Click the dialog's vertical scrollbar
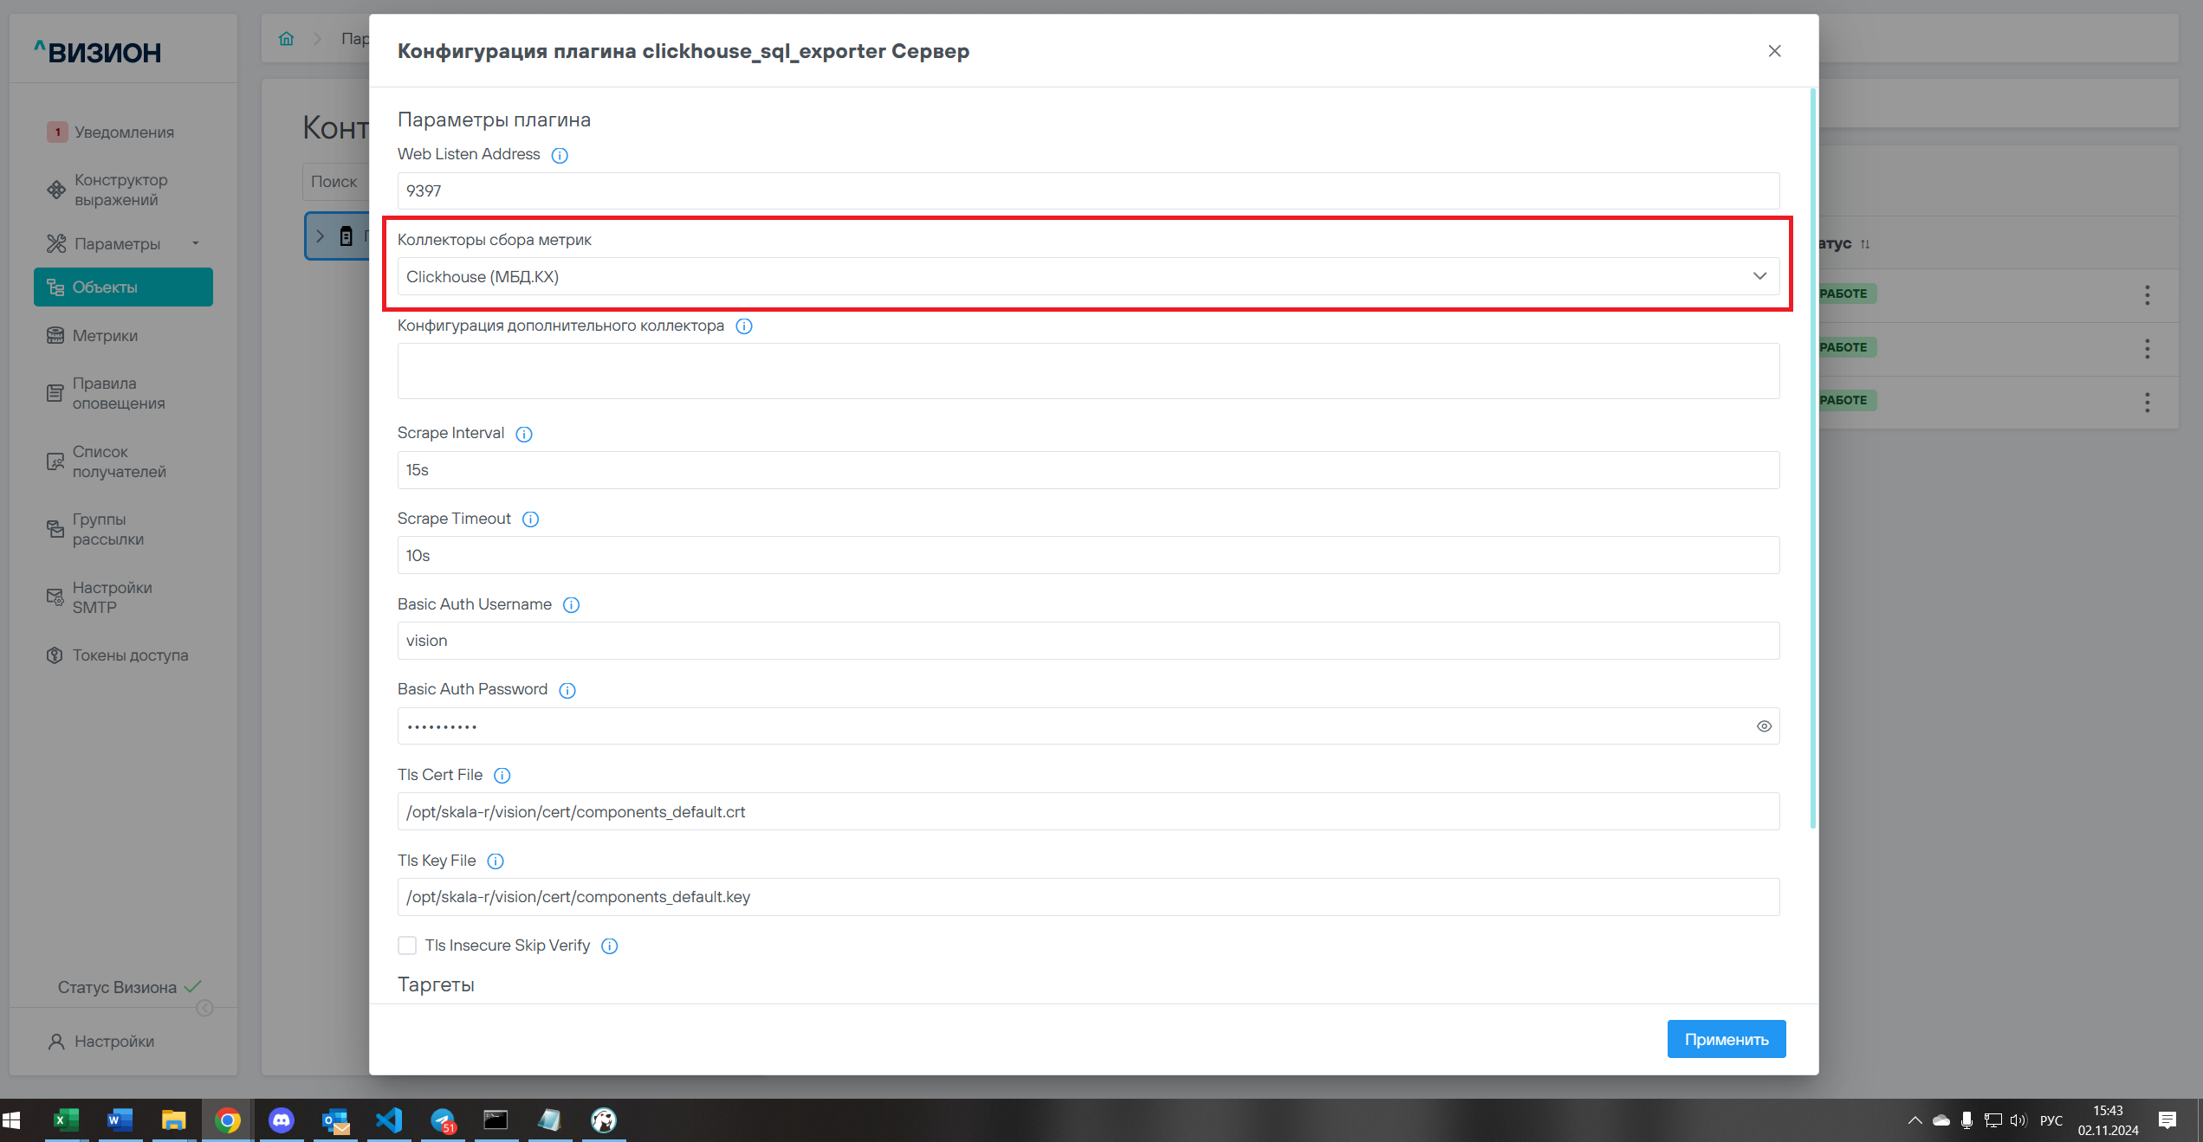Viewport: 2203px width, 1142px height. point(1812,459)
